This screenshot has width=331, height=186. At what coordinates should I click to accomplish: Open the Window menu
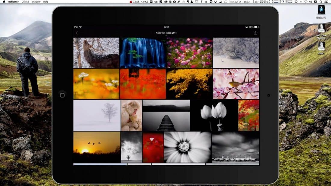(36, 2)
